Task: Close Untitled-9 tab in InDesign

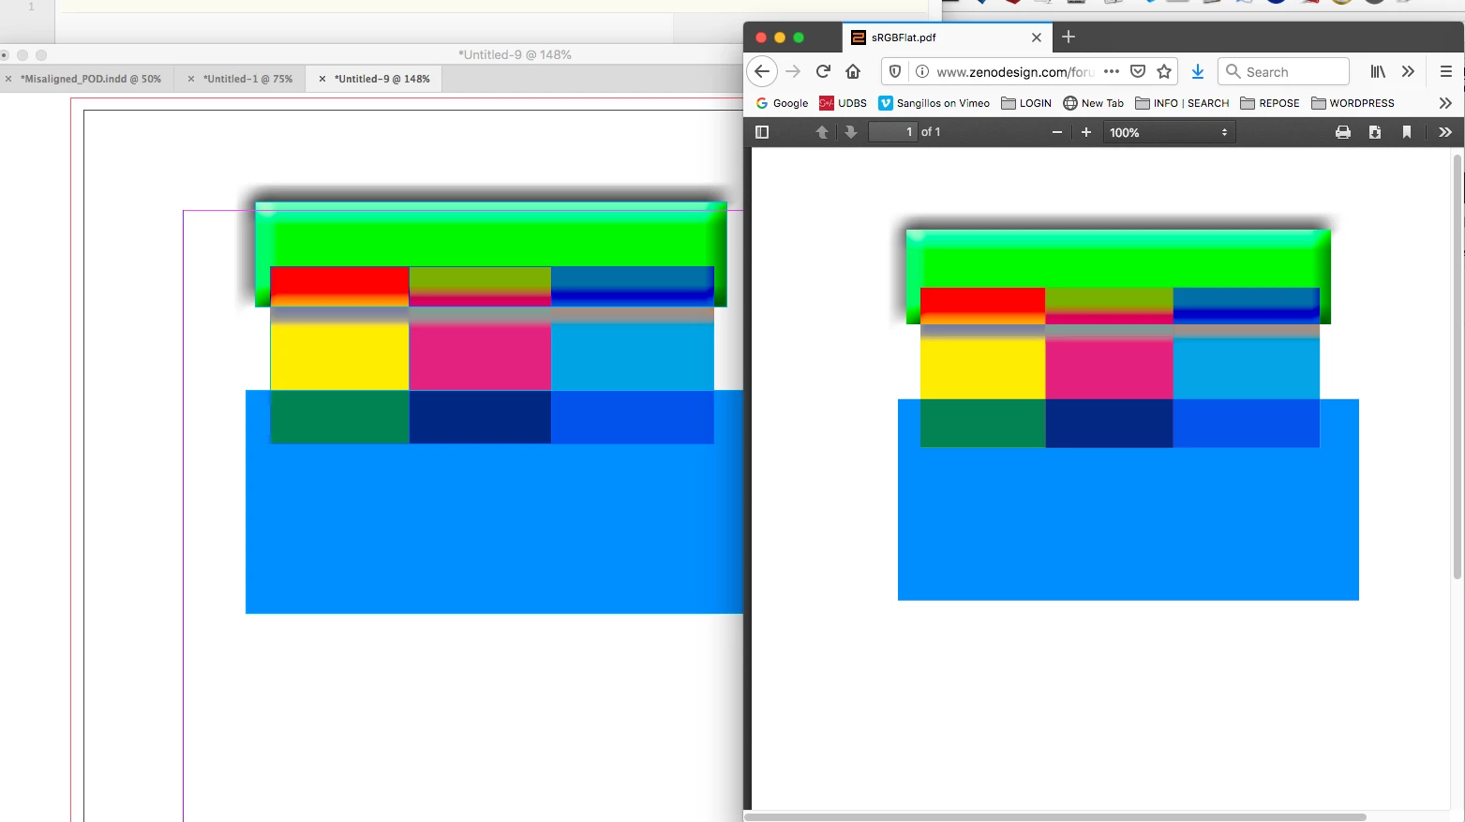Action: pos(322,79)
